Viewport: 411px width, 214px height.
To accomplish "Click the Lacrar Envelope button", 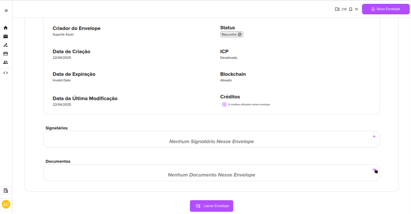I will click(212, 206).
